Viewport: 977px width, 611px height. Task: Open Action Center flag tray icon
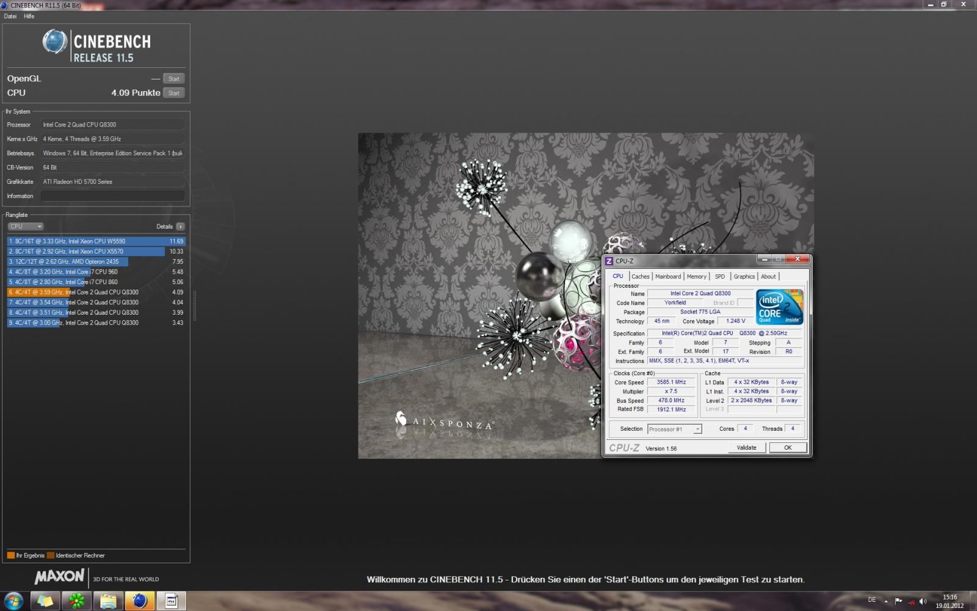click(x=898, y=601)
